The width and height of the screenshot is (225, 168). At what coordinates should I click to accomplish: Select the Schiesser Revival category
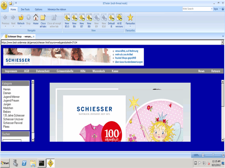tap(13, 123)
